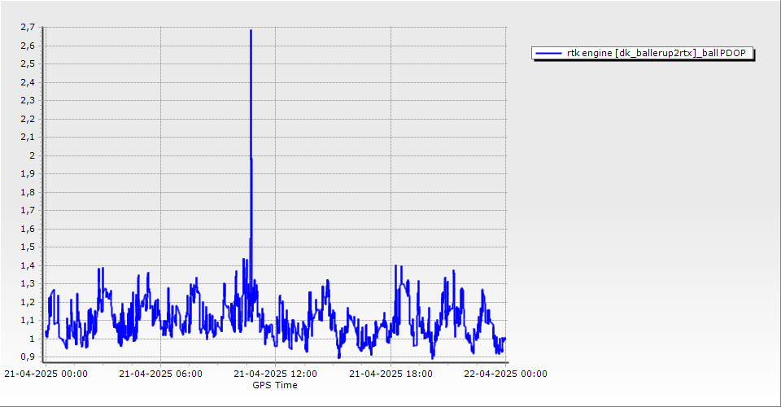This screenshot has height=407, width=781.
Task: Click the 1,5 y-axis label
Action: (x=28, y=247)
